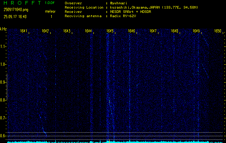
Task: Click the 1.1 frequency axis label
Action: (x=3, y=46)
